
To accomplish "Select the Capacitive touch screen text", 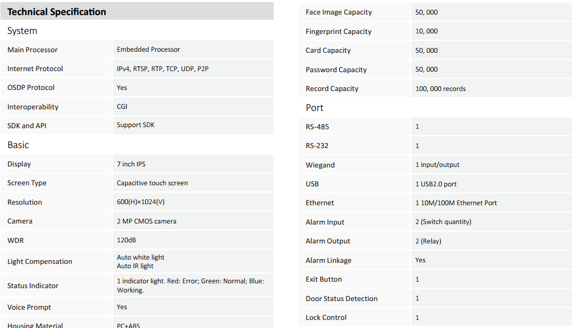I will pyautogui.click(x=152, y=183).
